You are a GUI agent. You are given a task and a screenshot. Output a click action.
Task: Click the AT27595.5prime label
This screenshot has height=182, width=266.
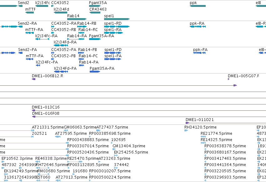pos(71,134)
